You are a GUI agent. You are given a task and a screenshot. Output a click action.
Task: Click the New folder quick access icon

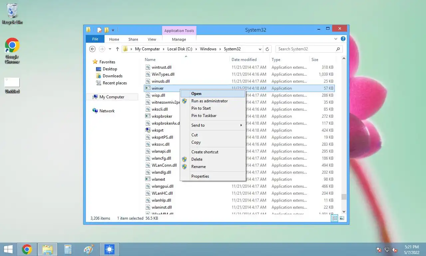coord(106,30)
